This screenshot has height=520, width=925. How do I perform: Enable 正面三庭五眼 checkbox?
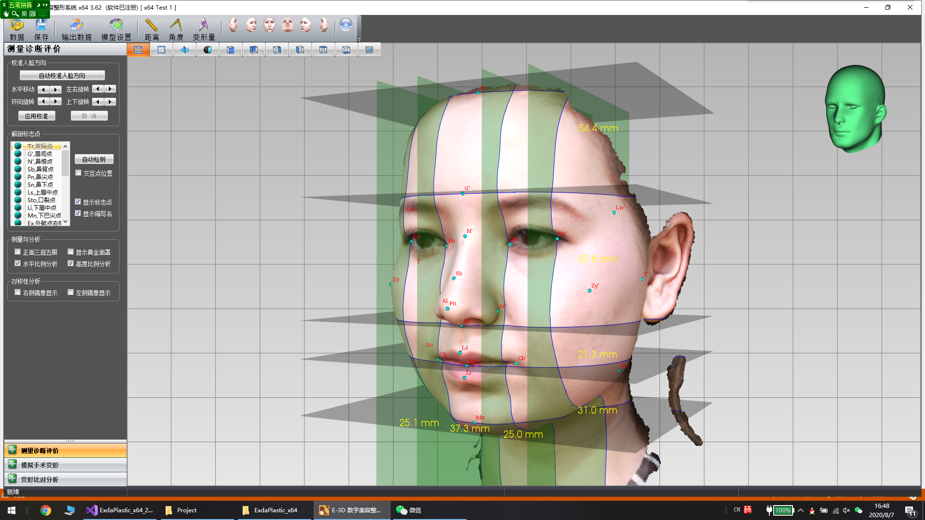[x=18, y=252]
